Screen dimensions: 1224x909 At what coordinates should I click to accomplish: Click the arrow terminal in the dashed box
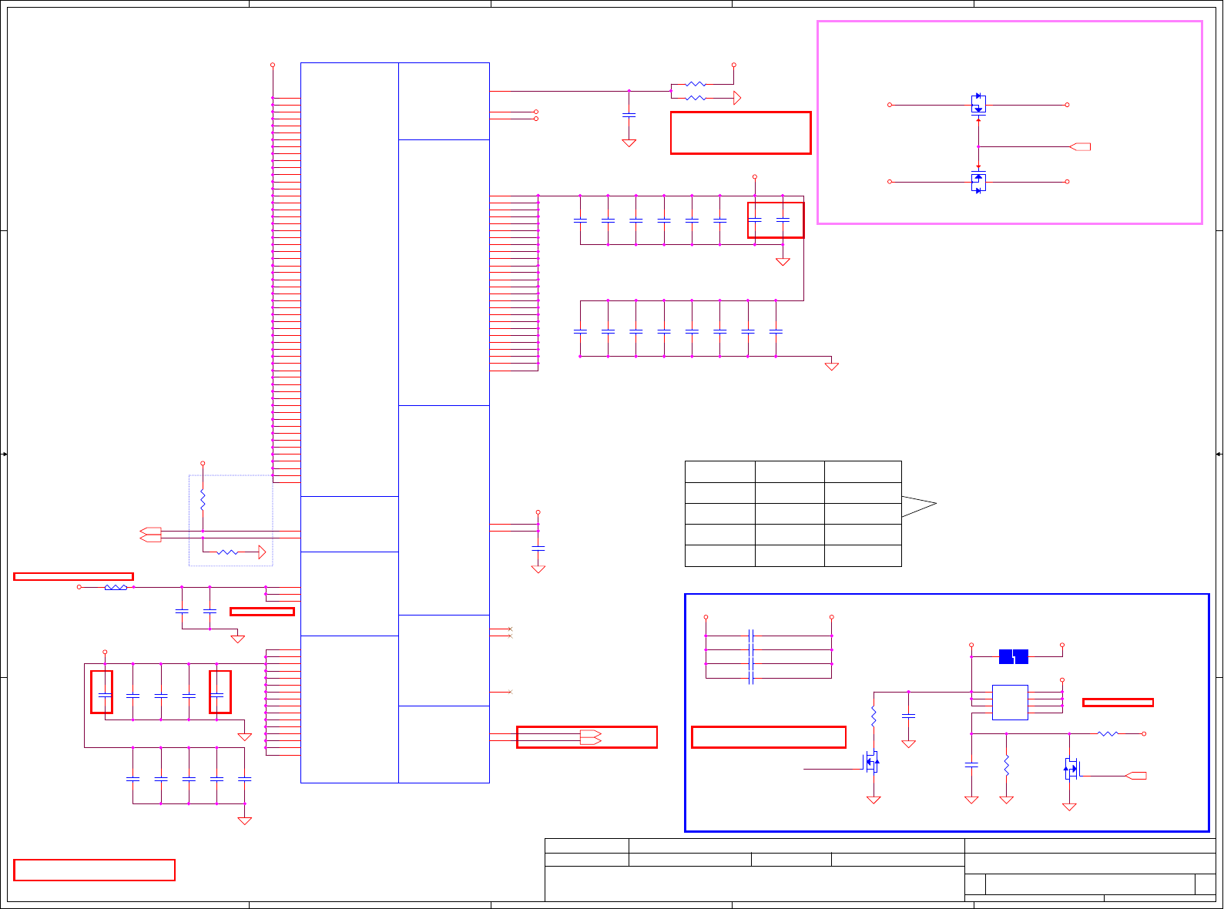tap(263, 552)
